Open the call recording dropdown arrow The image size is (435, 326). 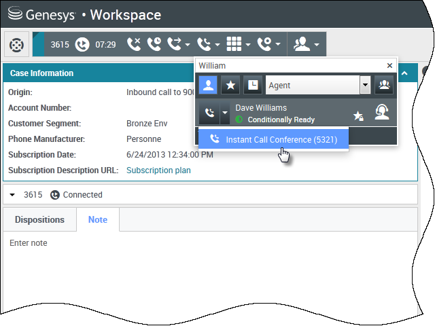click(278, 44)
